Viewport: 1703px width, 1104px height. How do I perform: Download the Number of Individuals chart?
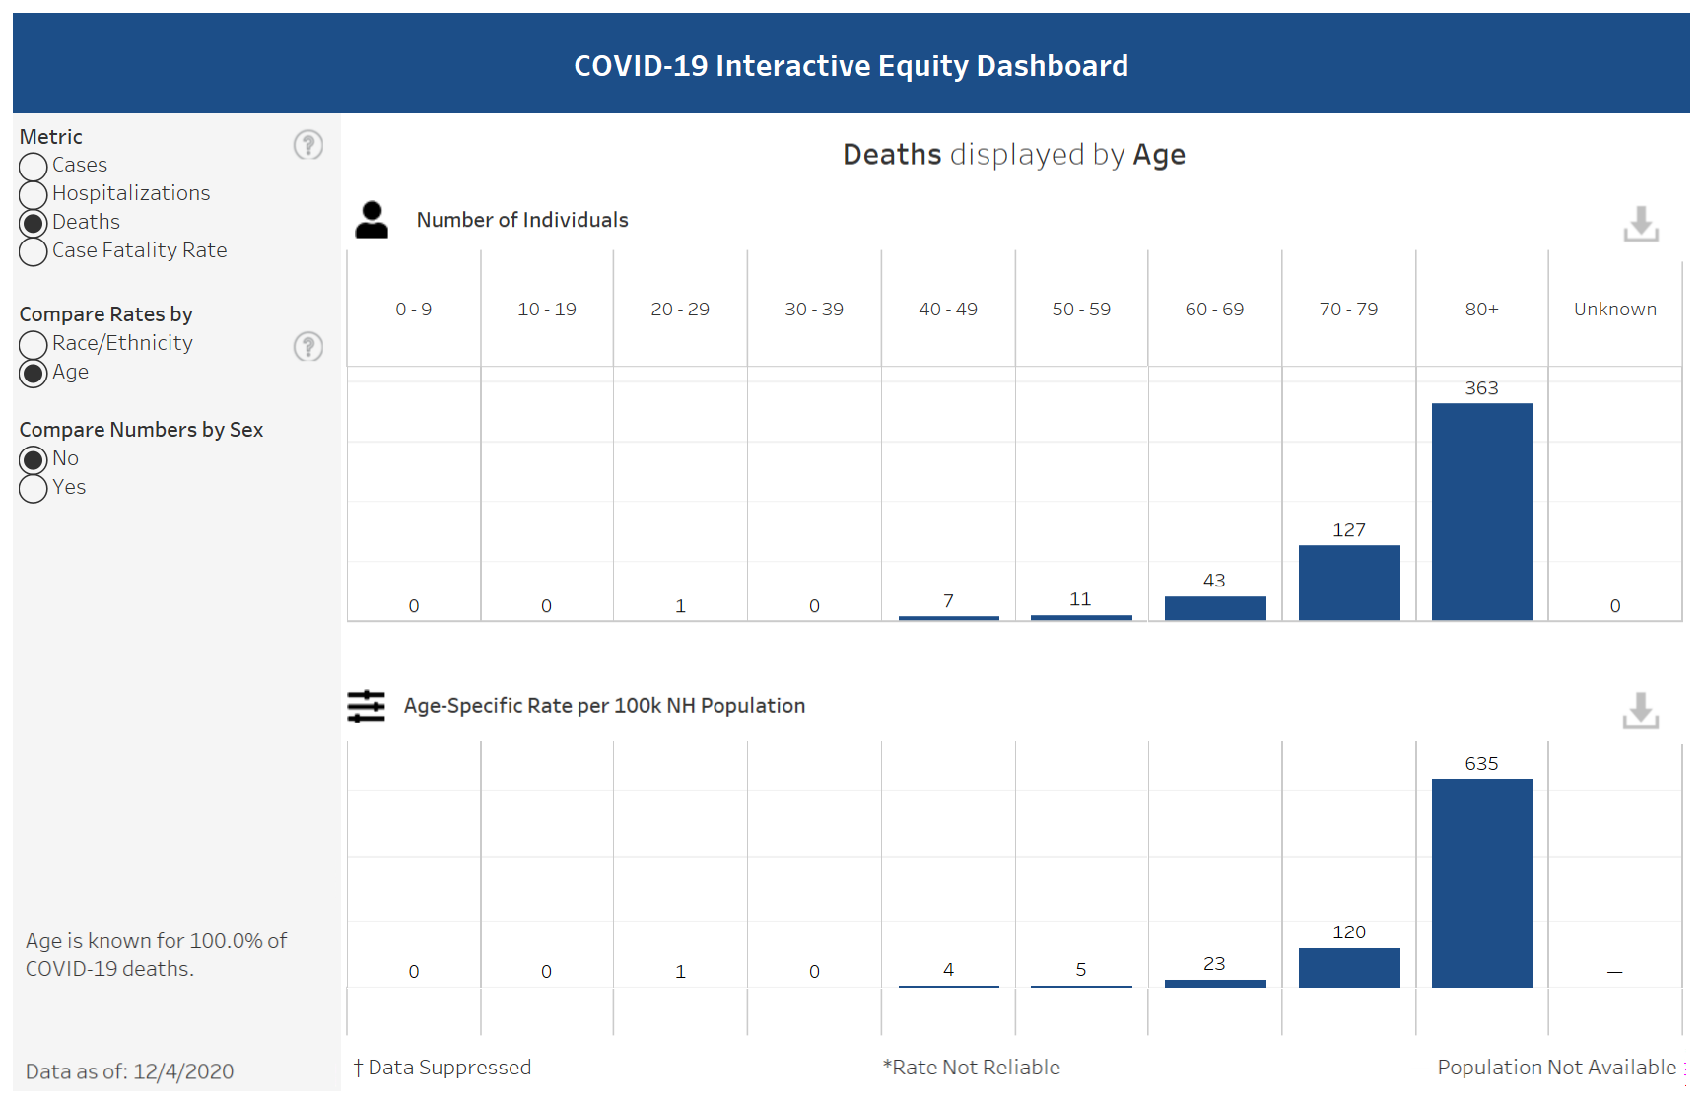pyautogui.click(x=1640, y=224)
